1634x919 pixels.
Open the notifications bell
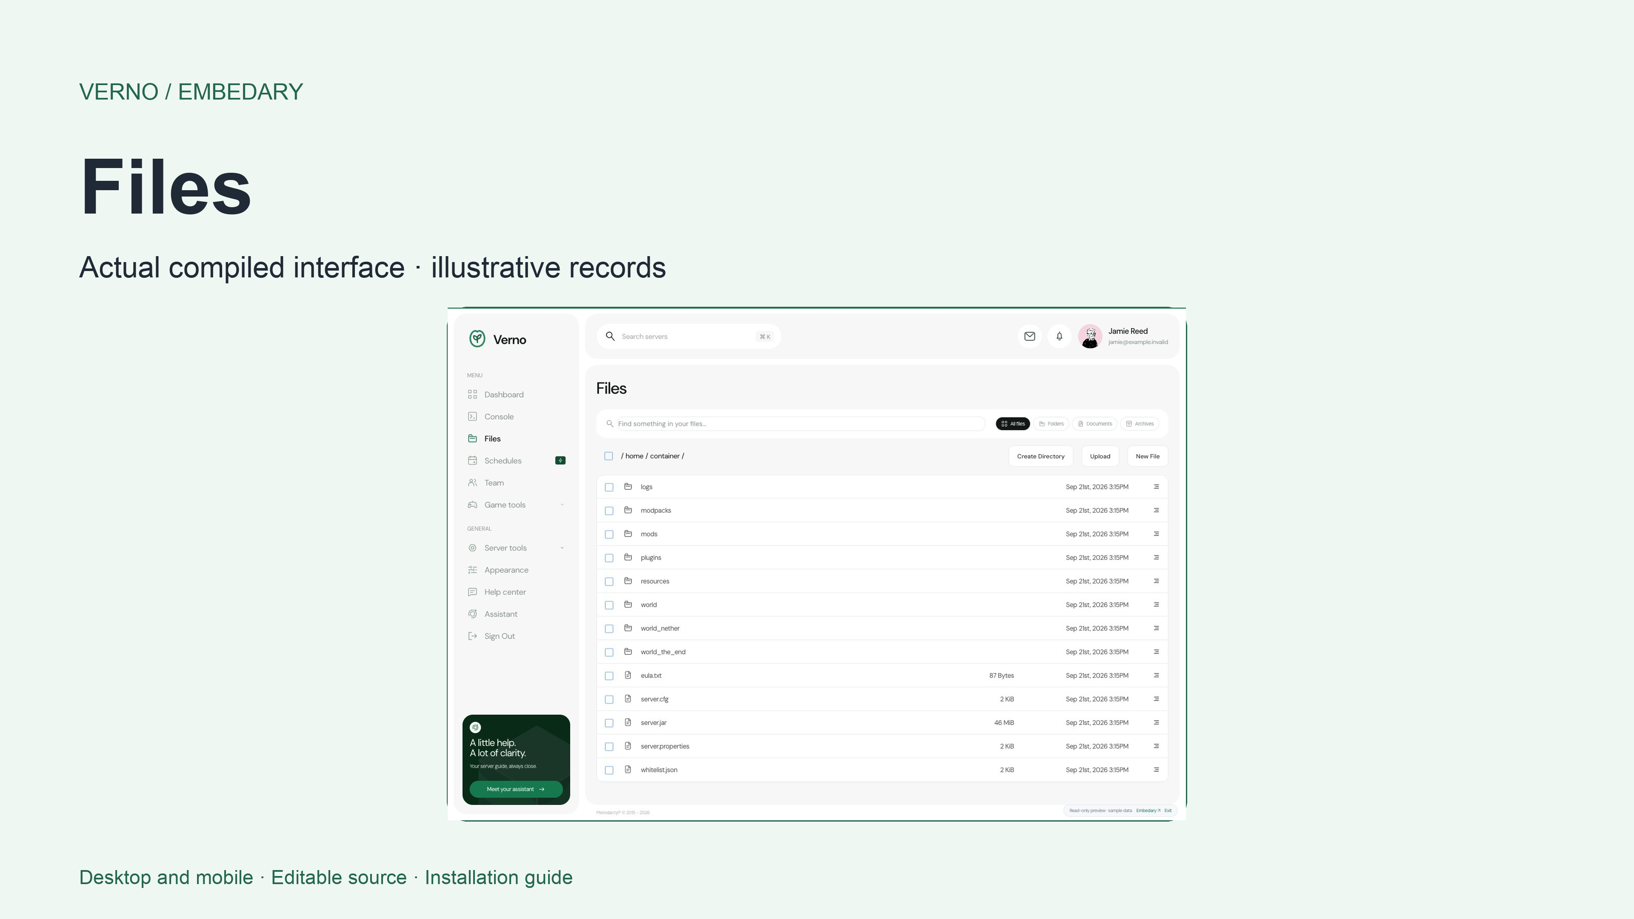pyautogui.click(x=1059, y=336)
